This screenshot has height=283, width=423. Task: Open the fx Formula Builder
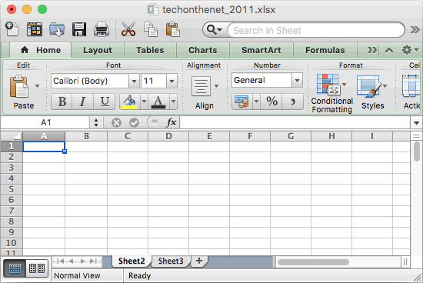[171, 122]
